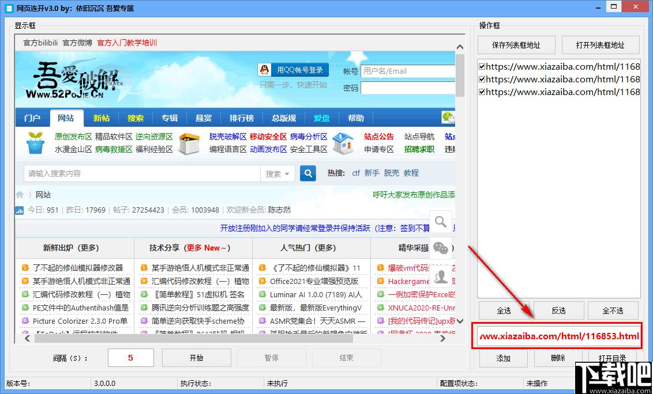Uncheck the second URL in list

[x=482, y=79]
